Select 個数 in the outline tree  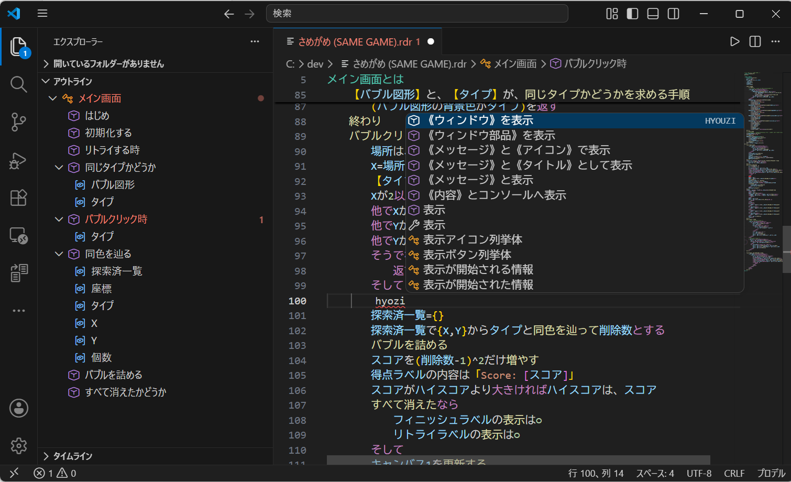(x=156, y=358)
